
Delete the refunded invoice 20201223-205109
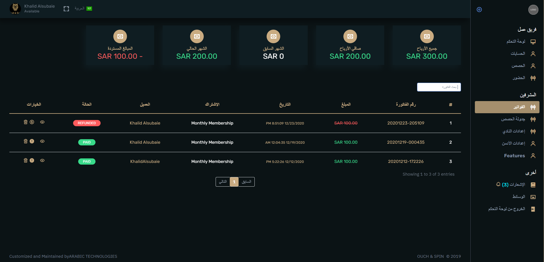pos(25,122)
